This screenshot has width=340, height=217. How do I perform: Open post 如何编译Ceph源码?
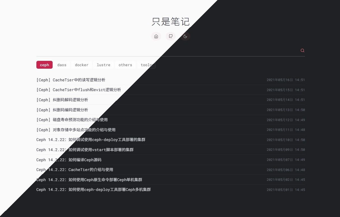click(69, 160)
